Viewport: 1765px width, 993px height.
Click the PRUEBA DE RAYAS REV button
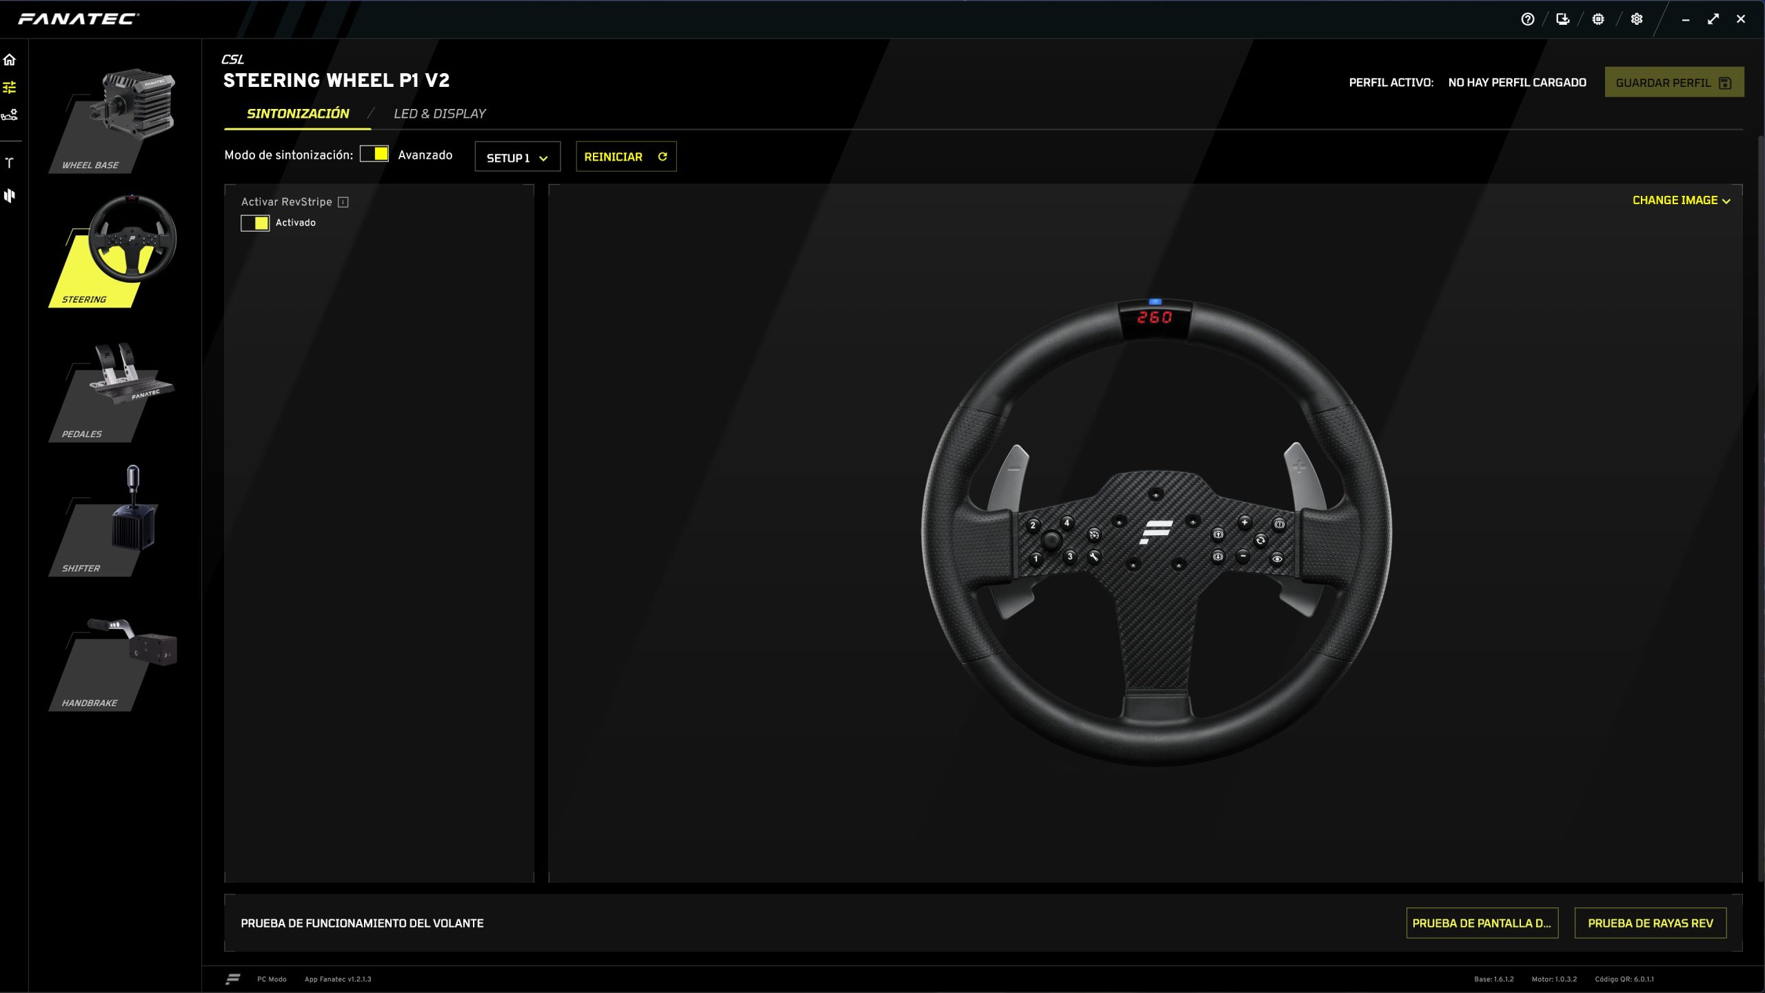tap(1650, 923)
